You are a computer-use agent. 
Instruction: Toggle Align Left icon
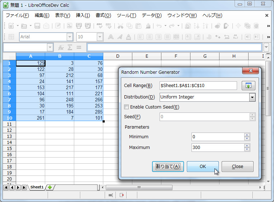click(x=141, y=37)
